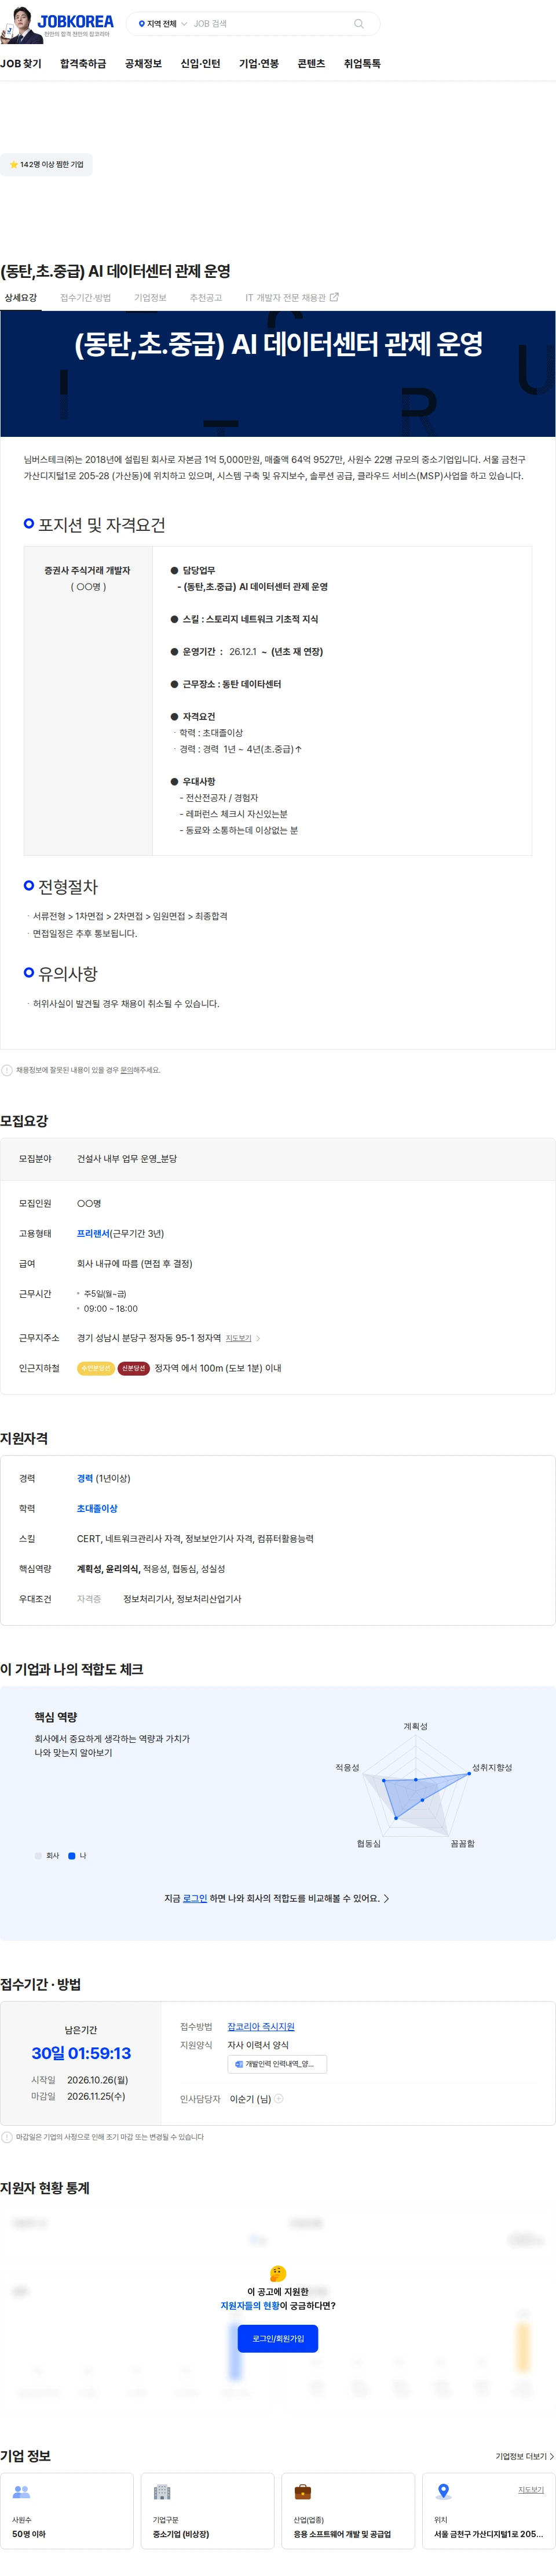Click the 남은기간 countdown 30일 01:59:13
Viewport: 556px width, 2576px height.
click(x=81, y=2053)
